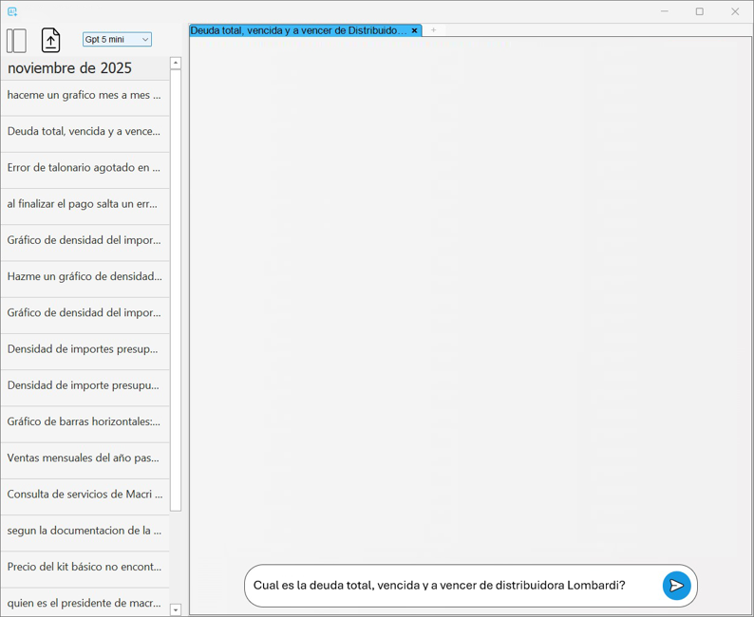Click the message input text field
This screenshot has height=617, width=754.
point(451,586)
